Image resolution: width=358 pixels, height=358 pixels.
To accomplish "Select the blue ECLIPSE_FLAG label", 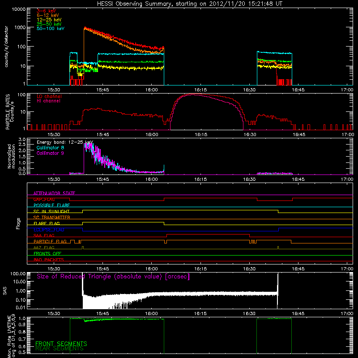I will 49,230.
